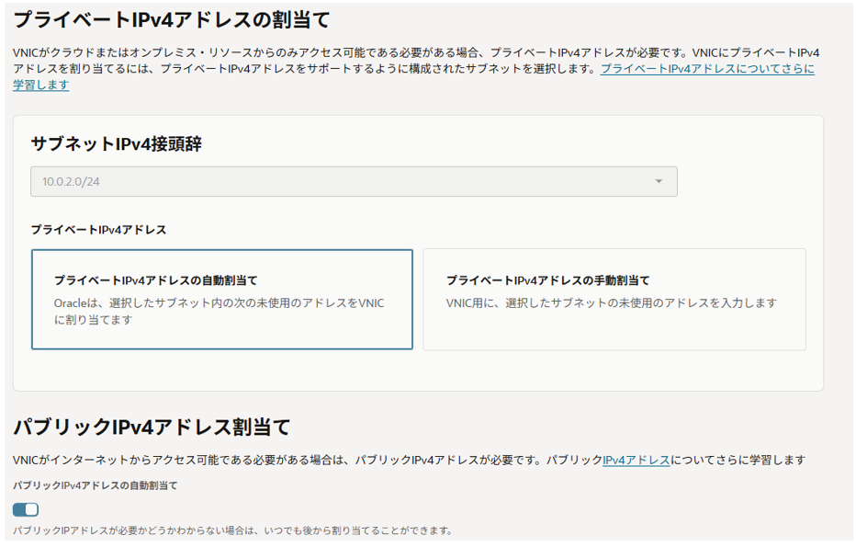Open the プライベートIPv4アドレスについてさらに learn-more link
The width and height of the screenshot is (856, 547).
tap(706, 69)
